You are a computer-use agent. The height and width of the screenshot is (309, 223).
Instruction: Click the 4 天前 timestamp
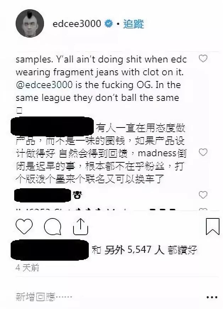tap(27, 267)
